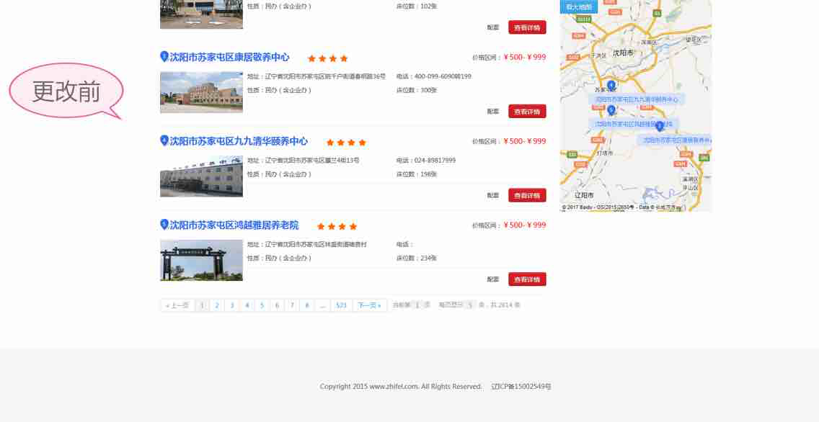Click the enlarge map button on map
The image size is (819, 422).
[x=578, y=6]
